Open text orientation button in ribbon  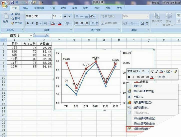pyautogui.click(x=93, y=16)
